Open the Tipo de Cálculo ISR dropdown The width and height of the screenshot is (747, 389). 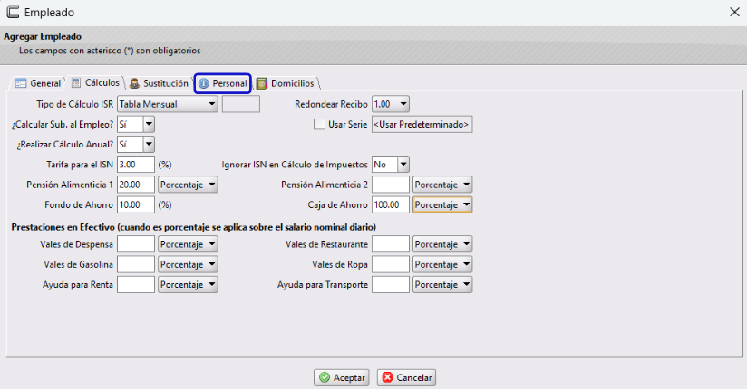click(167, 104)
